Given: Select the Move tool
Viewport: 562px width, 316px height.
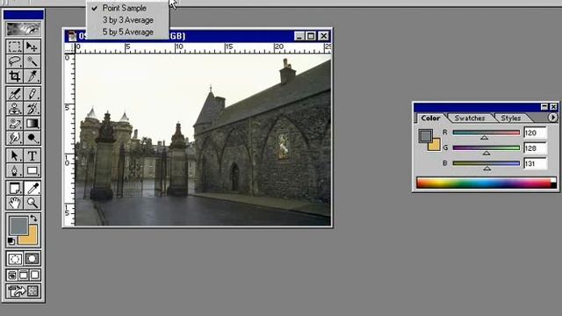Looking at the screenshot, I should point(32,47).
